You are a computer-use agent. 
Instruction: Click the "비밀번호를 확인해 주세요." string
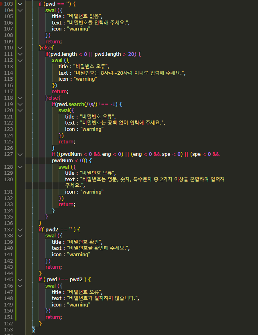pyautogui.click(x=98, y=248)
